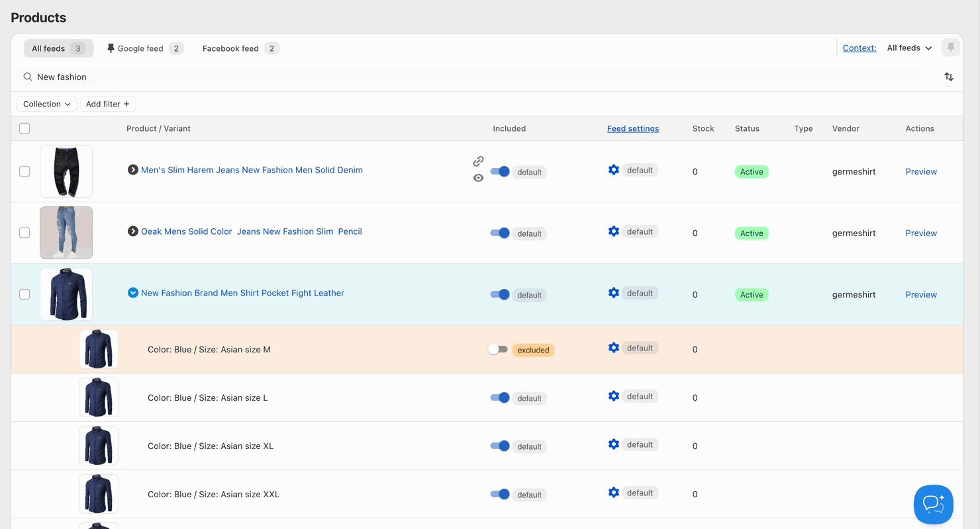The height and width of the screenshot is (529, 980).
Task: Collapse variants of New Fashion Brand Men Shirt
Action: [x=133, y=293]
